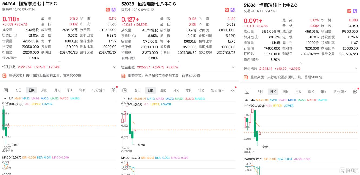This screenshot has height=175, width=360.
Task: Click Hong Kong flag icon in 52038 panel
Action: 227,10
